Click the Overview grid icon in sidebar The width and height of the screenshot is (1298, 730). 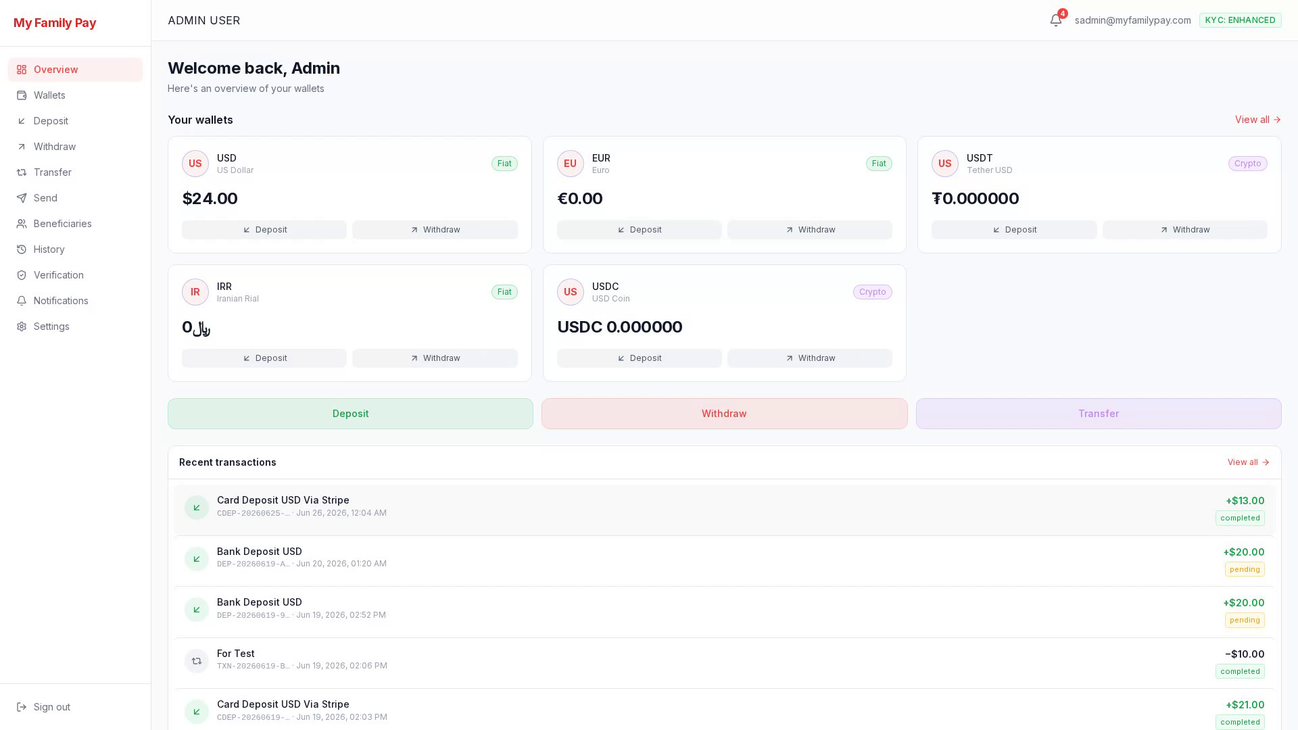pos(22,70)
